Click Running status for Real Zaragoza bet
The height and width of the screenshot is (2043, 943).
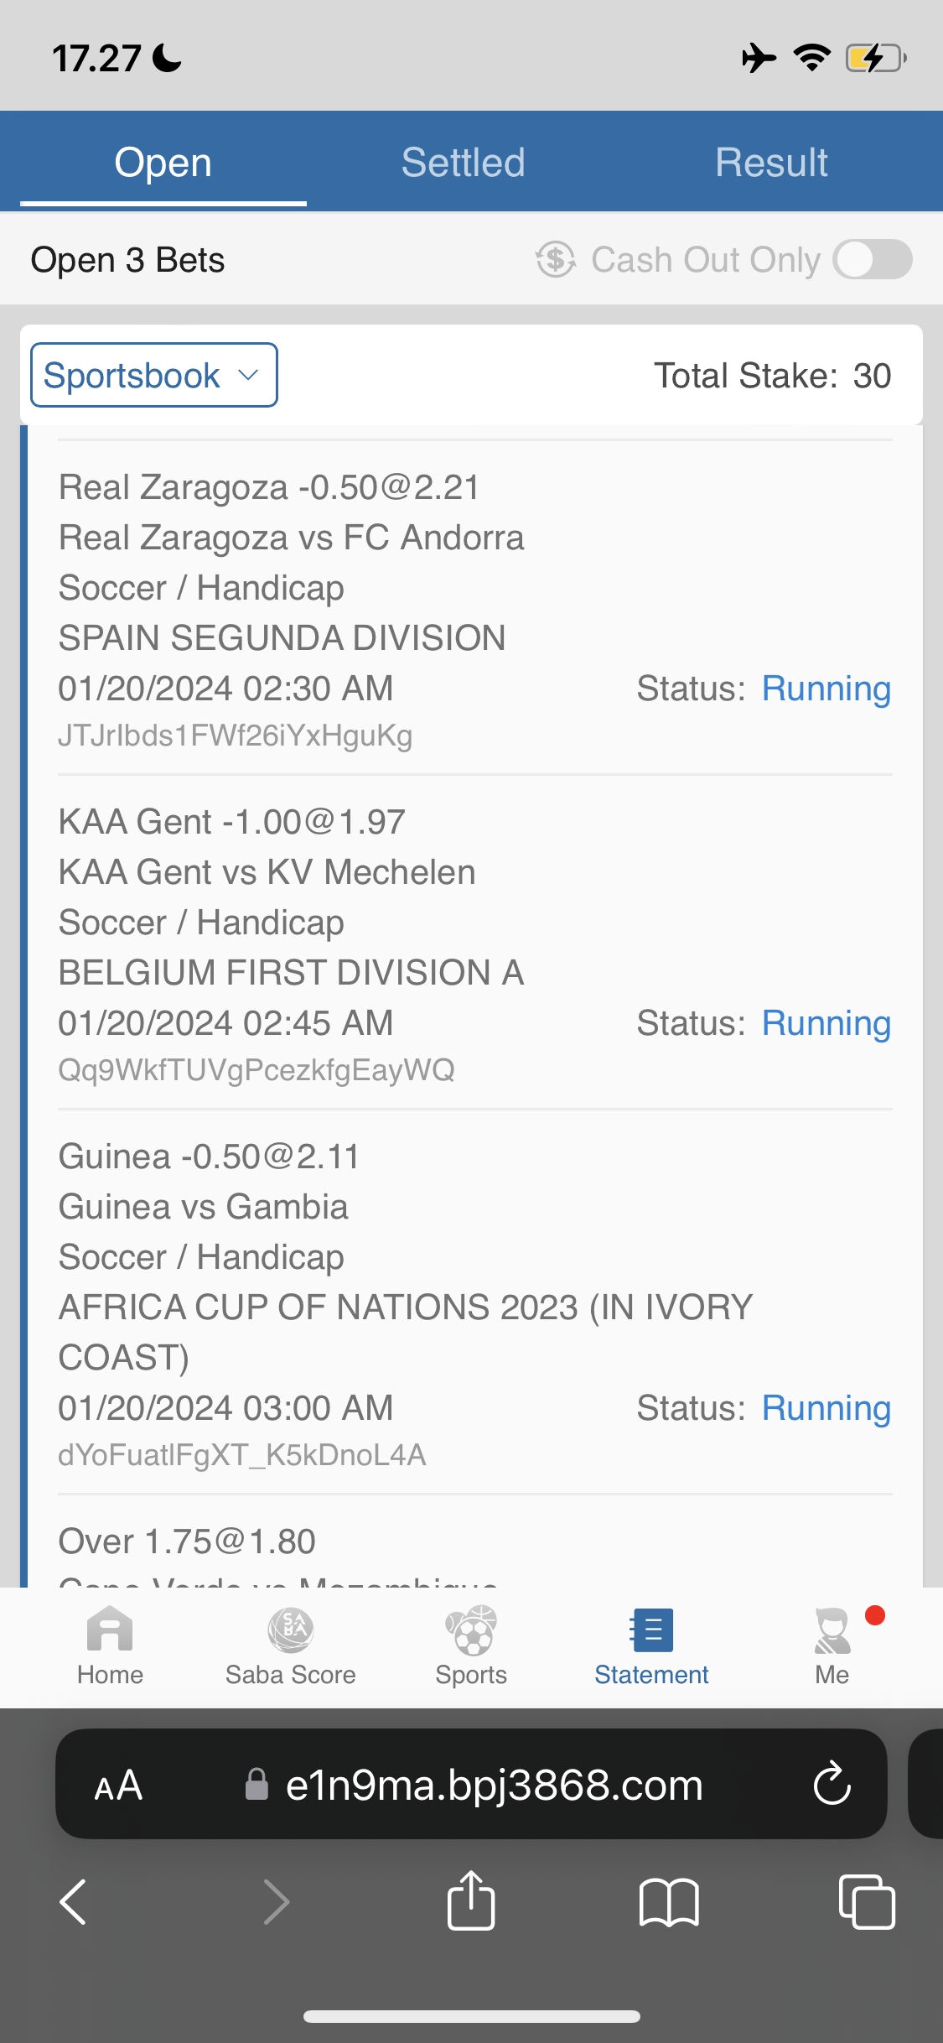coord(826,689)
